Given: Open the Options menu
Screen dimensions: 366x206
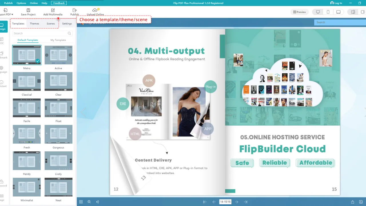Looking at the screenshot, I should [x=21, y=3].
